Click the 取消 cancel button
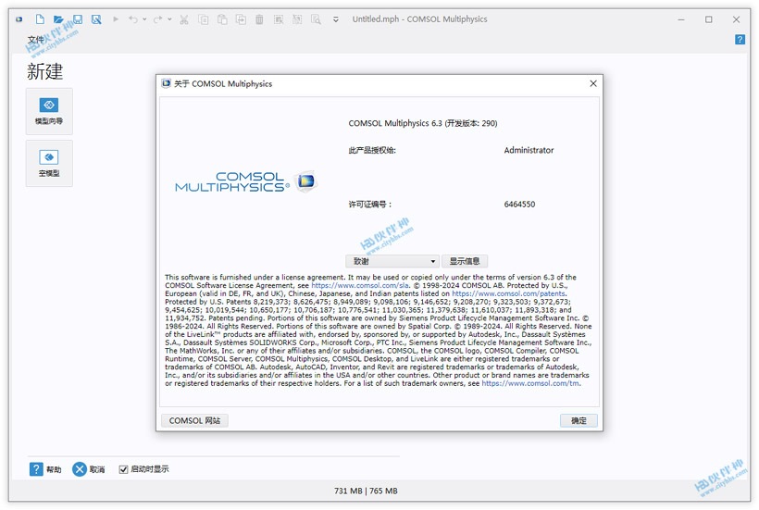 pos(89,469)
